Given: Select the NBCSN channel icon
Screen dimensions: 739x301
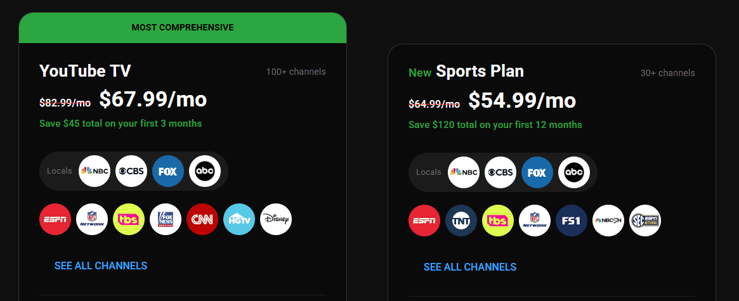Looking at the screenshot, I should (x=608, y=221).
